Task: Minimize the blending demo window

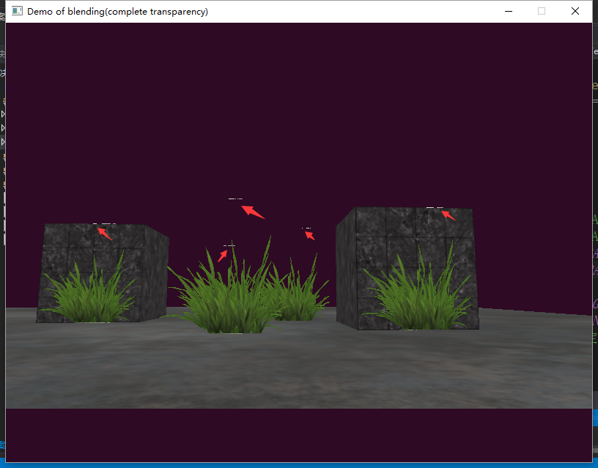Action: tap(508, 11)
